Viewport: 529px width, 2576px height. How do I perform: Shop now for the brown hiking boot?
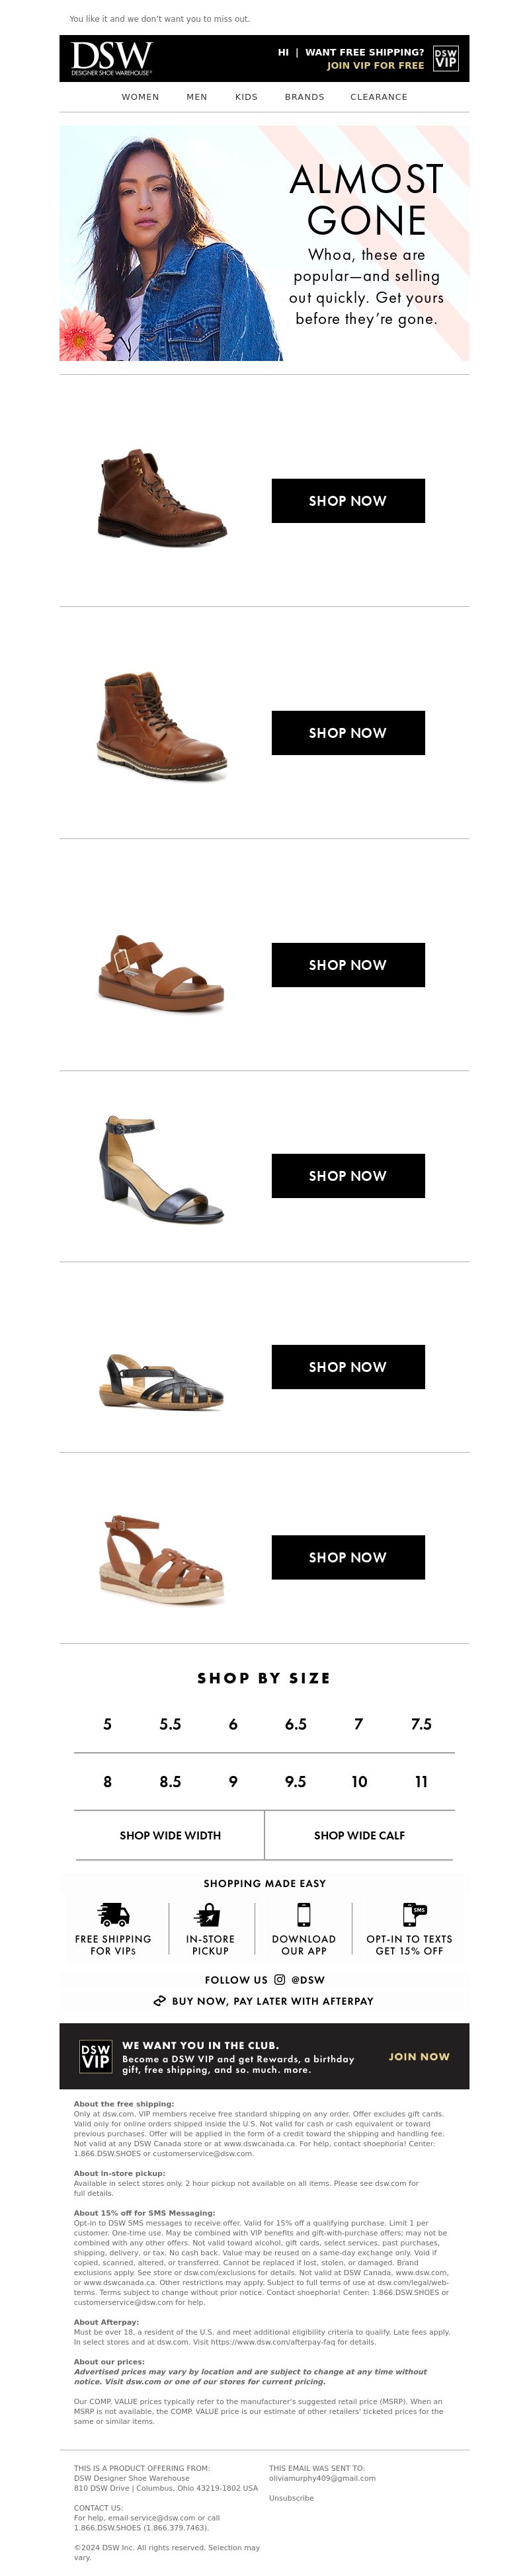tap(348, 501)
